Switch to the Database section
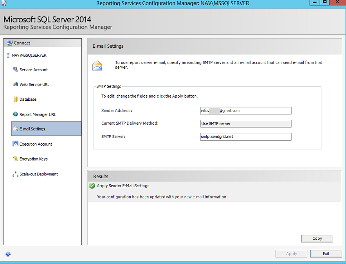 click(x=28, y=99)
